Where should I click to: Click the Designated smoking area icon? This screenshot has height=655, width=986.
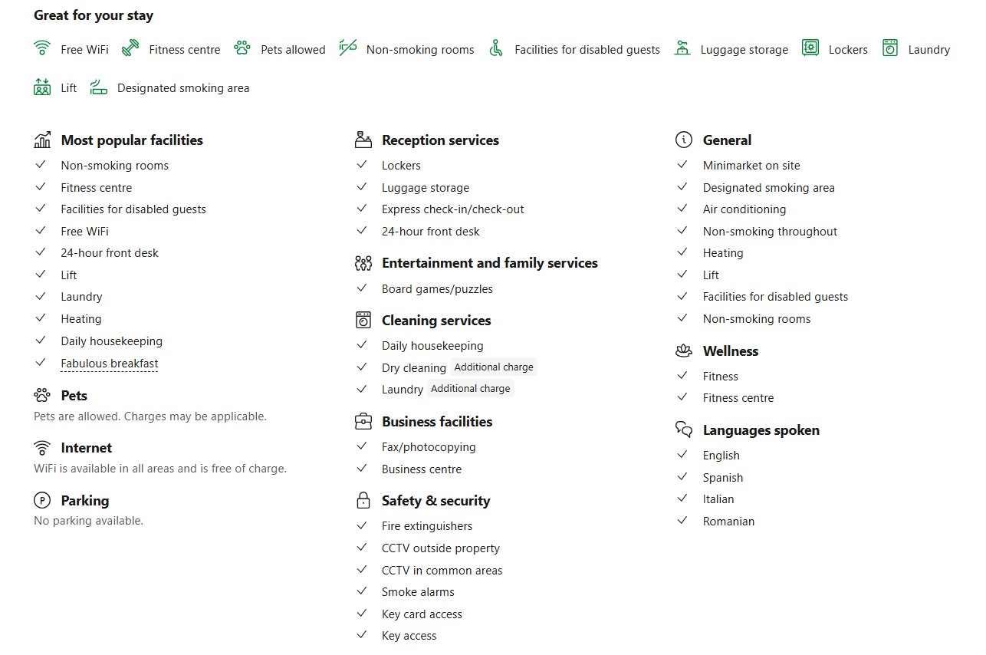pyautogui.click(x=99, y=87)
